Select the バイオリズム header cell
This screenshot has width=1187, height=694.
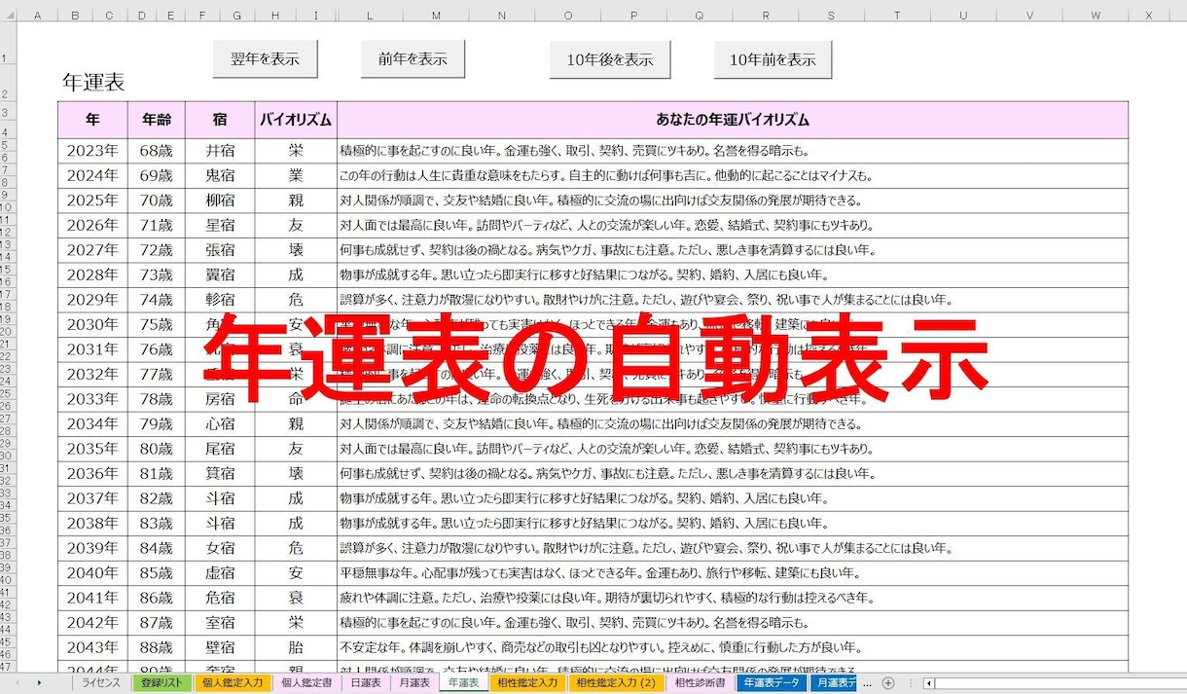[x=296, y=120]
